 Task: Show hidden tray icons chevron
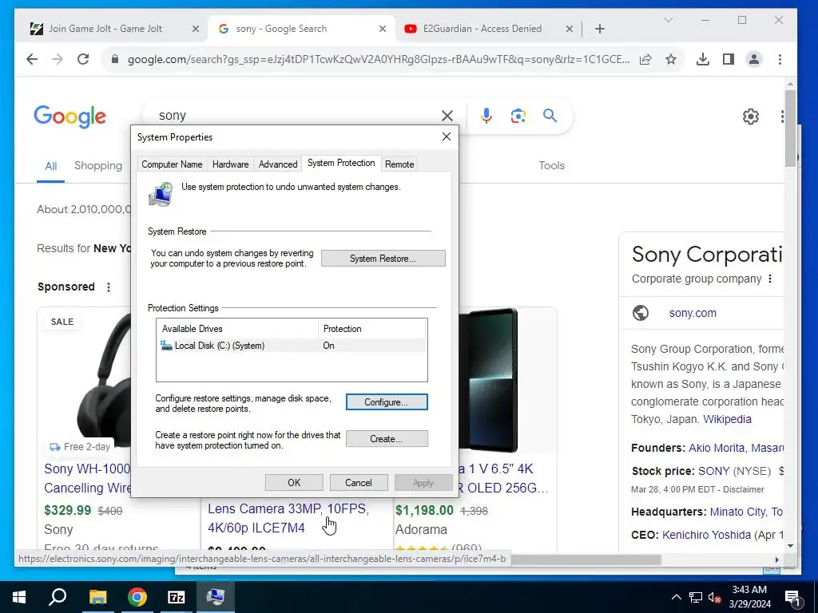tap(676, 597)
